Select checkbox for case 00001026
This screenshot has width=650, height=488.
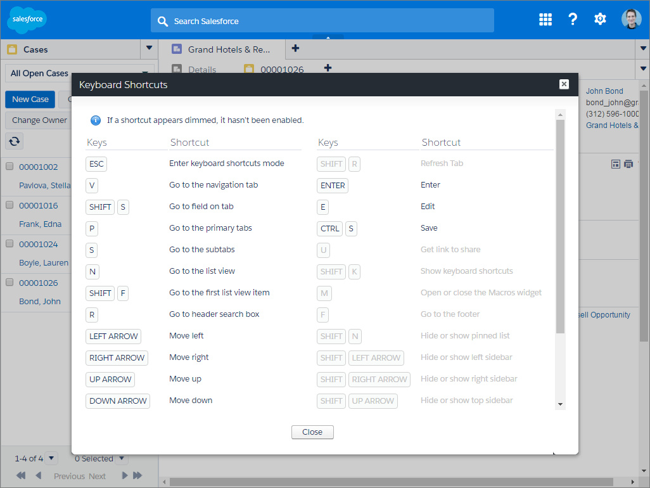tap(10, 282)
